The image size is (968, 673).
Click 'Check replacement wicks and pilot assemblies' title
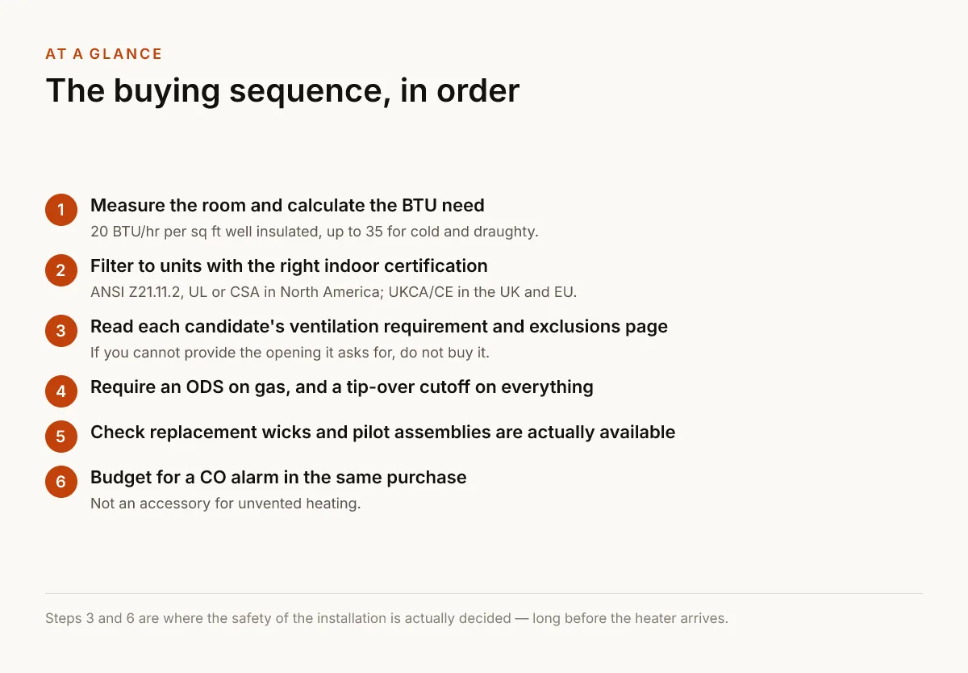pos(383,432)
